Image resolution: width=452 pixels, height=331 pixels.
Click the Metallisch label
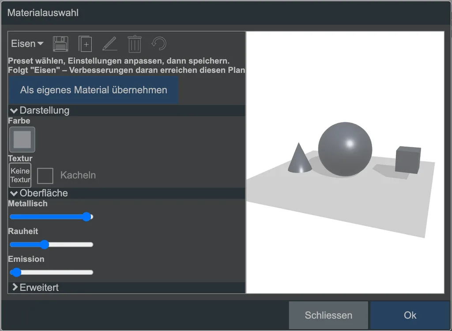(28, 203)
